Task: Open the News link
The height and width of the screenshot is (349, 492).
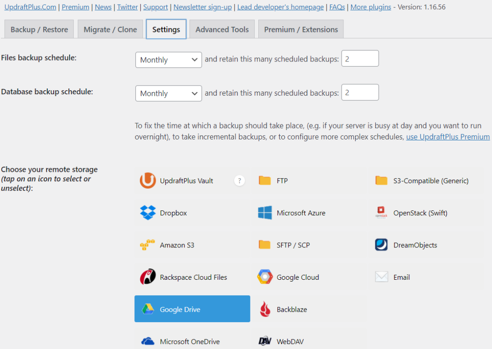Action: coord(103,7)
